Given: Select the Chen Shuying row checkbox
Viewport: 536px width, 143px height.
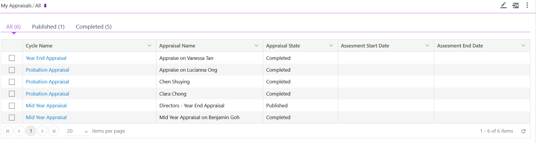Looking at the screenshot, I should coord(12,82).
